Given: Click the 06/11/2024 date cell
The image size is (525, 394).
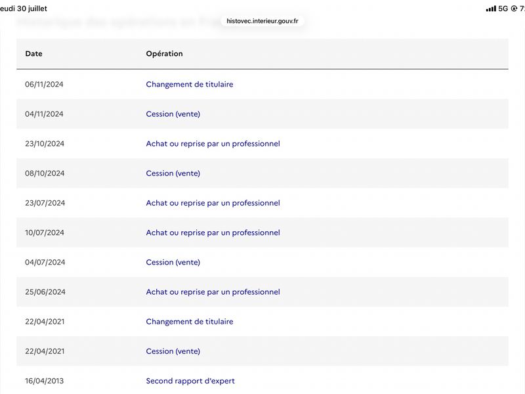Looking at the screenshot, I should (44, 85).
